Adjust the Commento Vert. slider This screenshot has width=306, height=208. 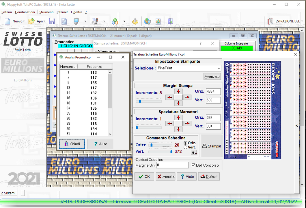[x=161, y=152]
